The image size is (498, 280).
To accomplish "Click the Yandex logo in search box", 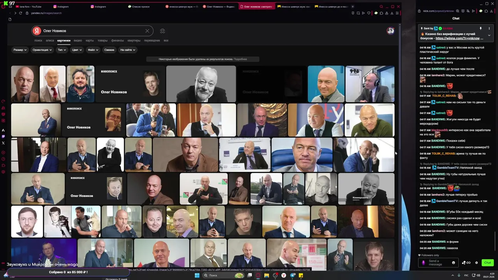I will [37, 31].
